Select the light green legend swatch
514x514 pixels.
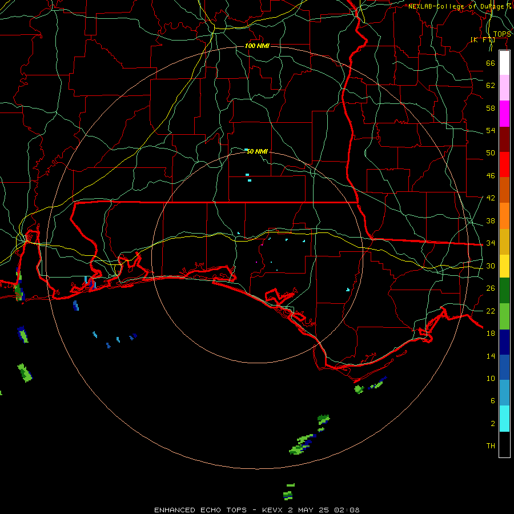[x=504, y=316]
